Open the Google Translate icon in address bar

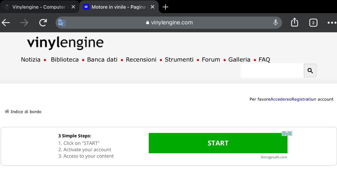tap(62, 23)
